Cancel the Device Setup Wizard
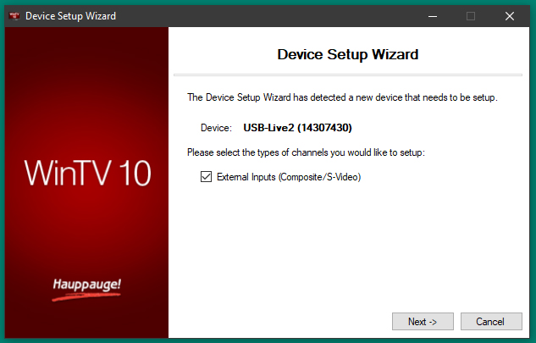This screenshot has width=536, height=343. click(491, 322)
